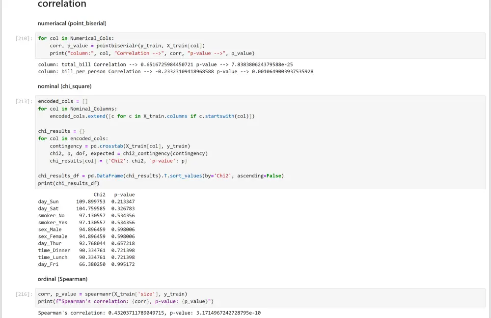Click the bill_per_person correlation output line

click(x=176, y=71)
